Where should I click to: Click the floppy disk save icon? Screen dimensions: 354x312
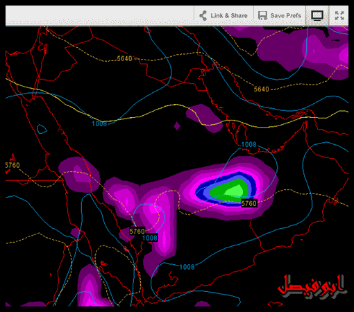coord(262,16)
